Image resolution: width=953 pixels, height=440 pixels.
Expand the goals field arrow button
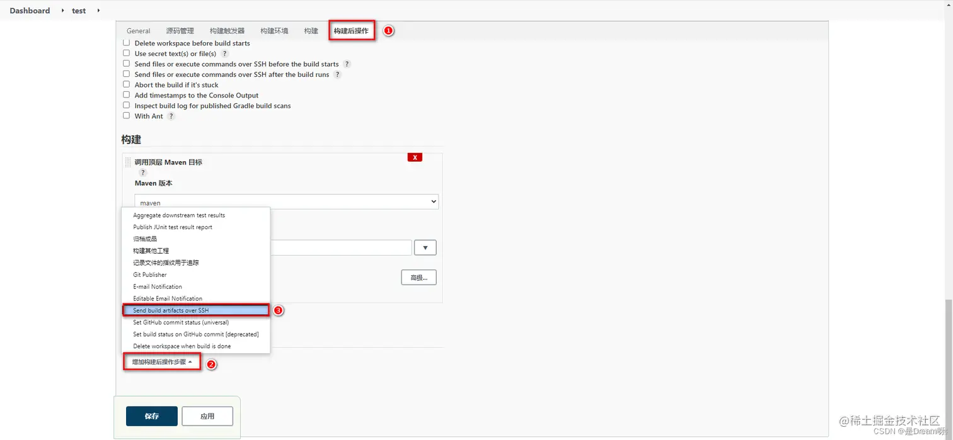click(425, 247)
